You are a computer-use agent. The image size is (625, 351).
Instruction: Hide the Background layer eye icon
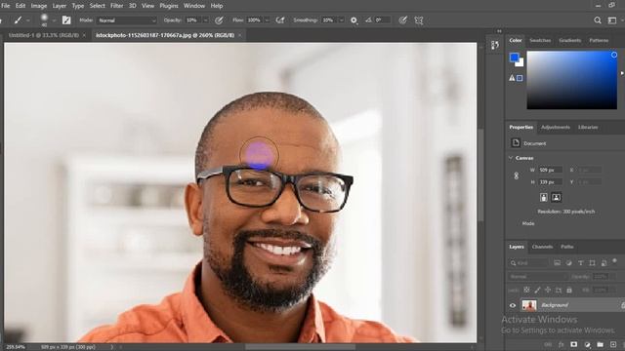(x=513, y=305)
